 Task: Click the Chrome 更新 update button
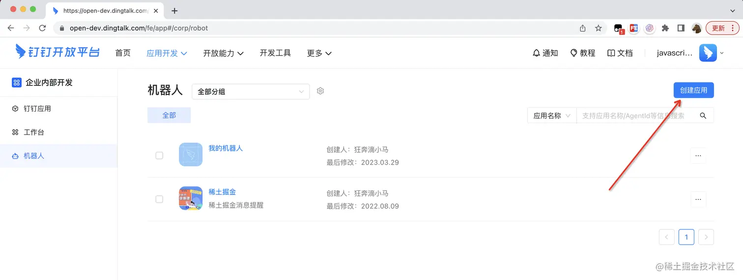[x=722, y=28]
